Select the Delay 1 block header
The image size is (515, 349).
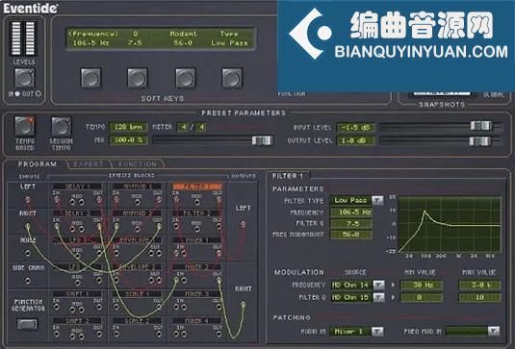pyautogui.click(x=78, y=187)
